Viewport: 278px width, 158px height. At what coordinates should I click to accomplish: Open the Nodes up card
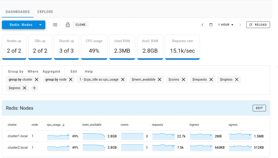(14, 47)
